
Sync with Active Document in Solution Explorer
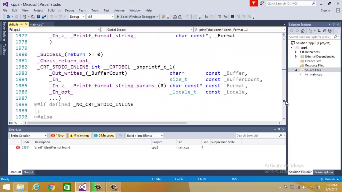[319, 31]
